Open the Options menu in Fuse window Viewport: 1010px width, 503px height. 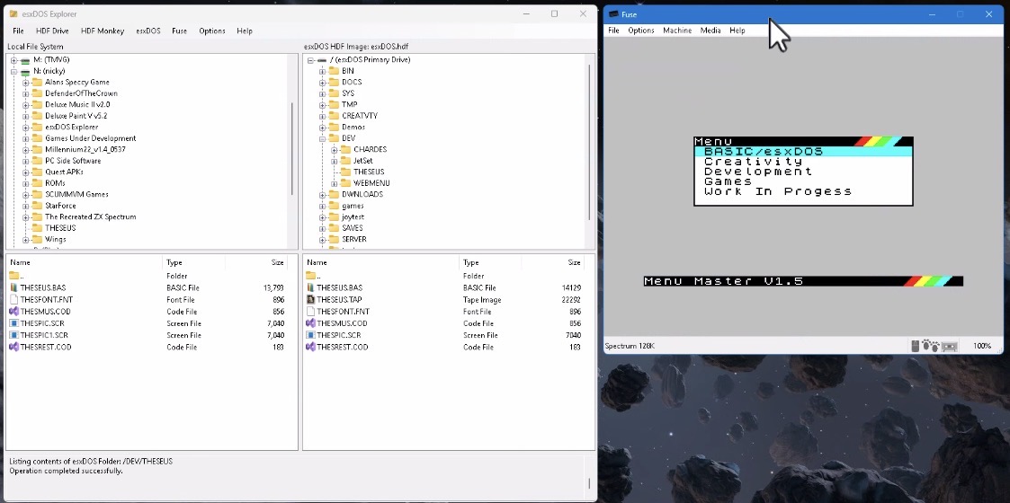point(641,31)
